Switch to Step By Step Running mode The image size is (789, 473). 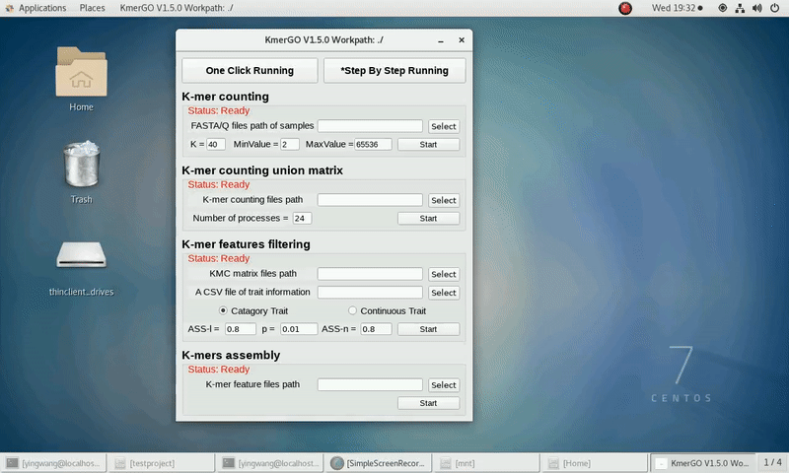pyautogui.click(x=394, y=70)
